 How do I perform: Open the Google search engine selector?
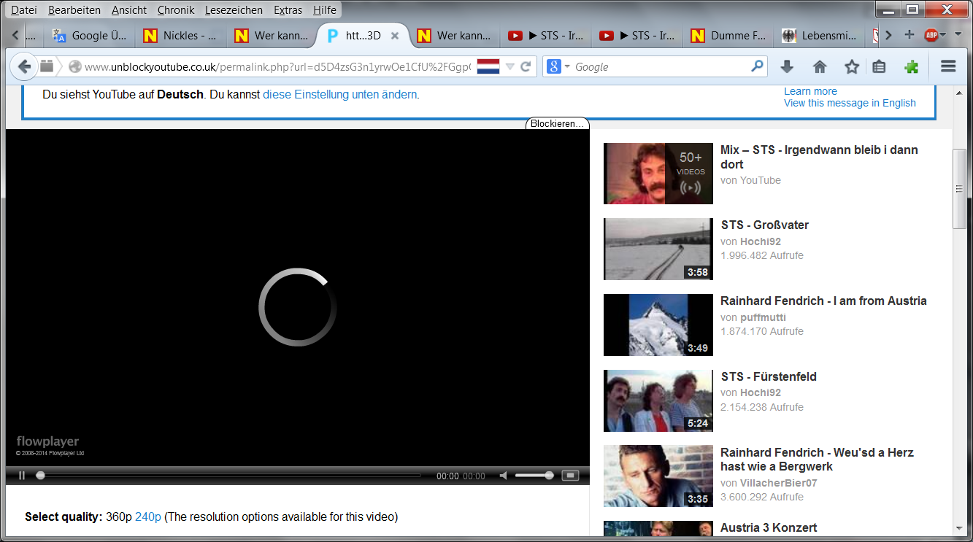click(558, 66)
